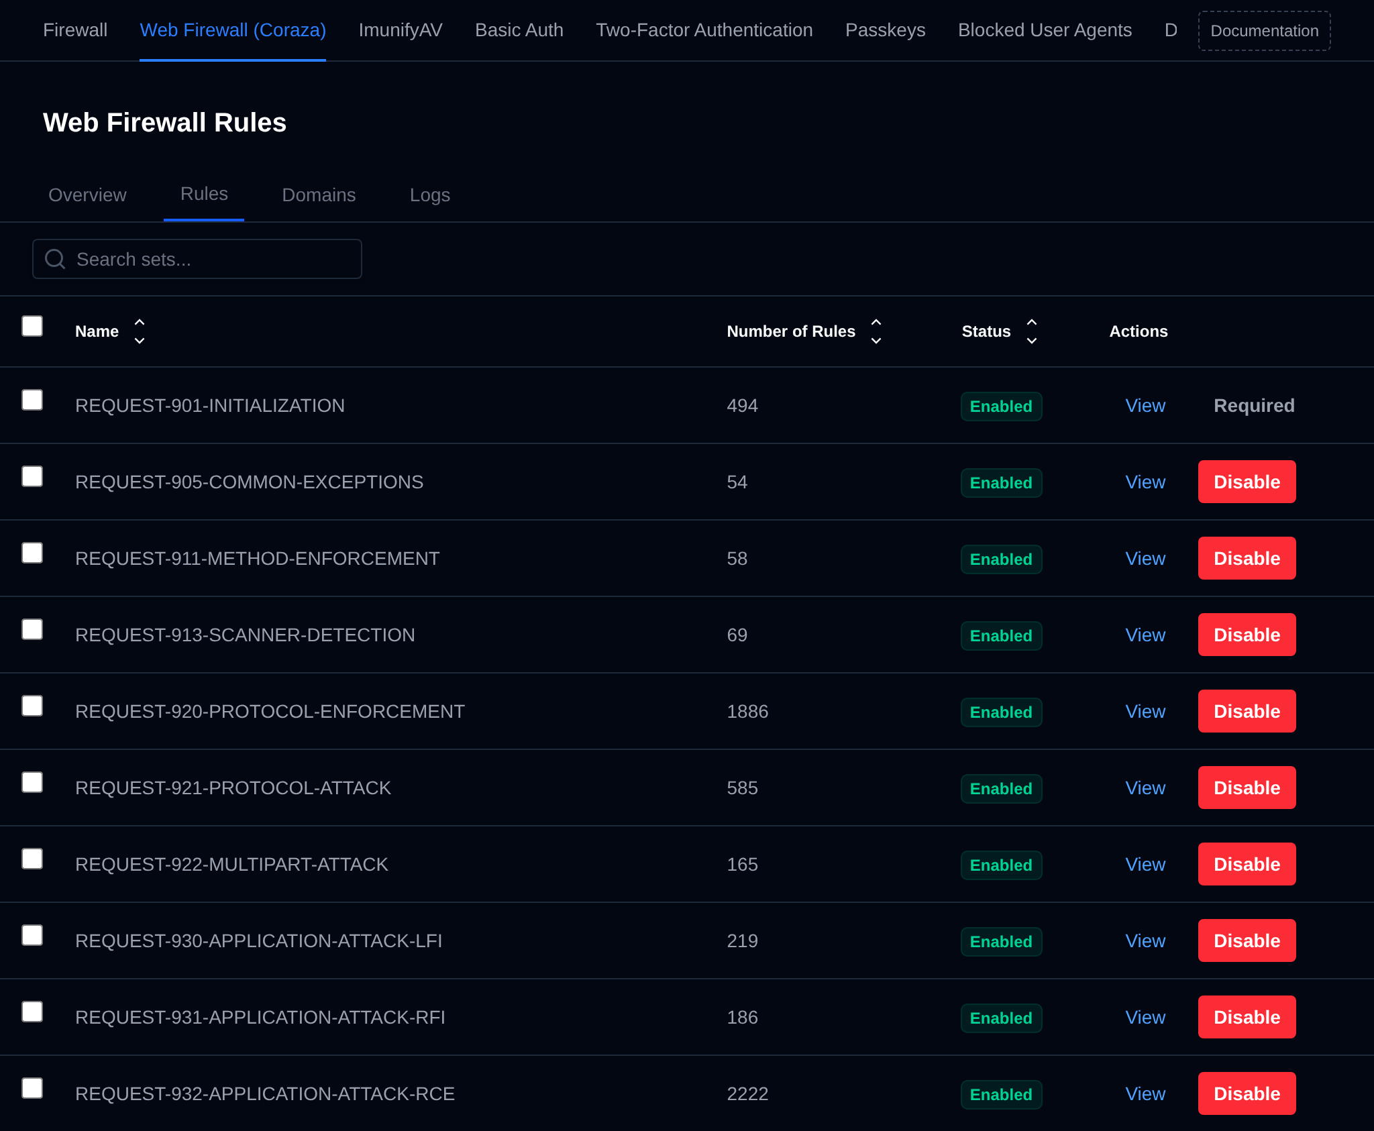Sort table by the Name column arrows
This screenshot has width=1374, height=1131.
pyautogui.click(x=140, y=331)
